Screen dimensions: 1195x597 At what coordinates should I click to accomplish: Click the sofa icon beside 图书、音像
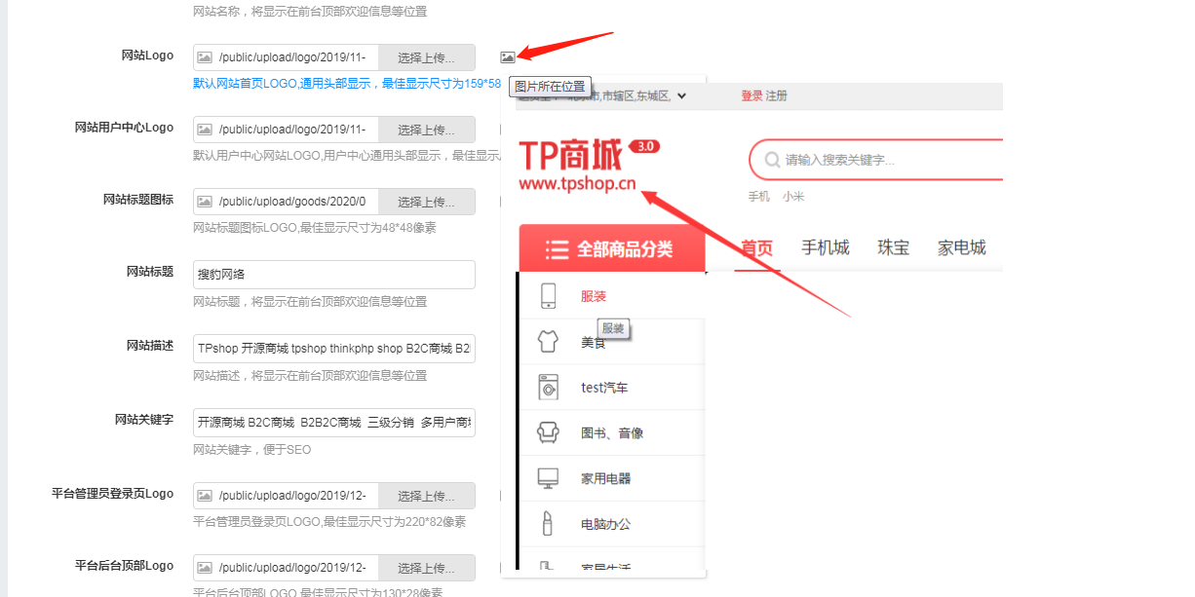click(548, 432)
